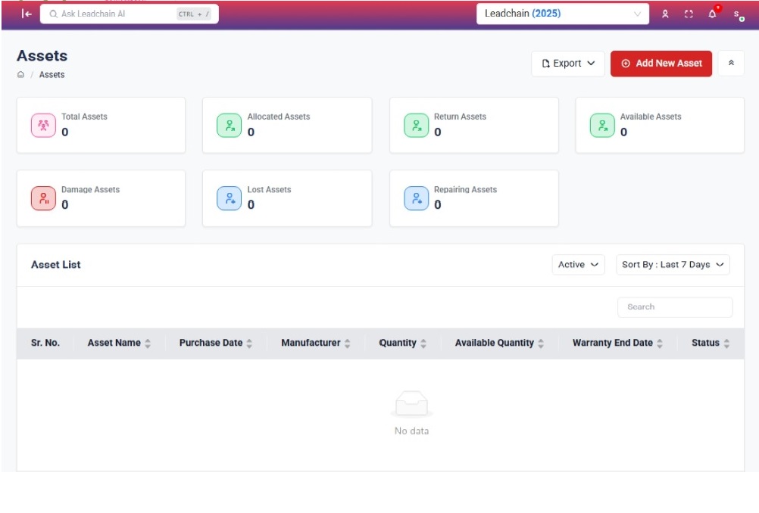Click the Damage Assets card icon
Screen dimensions: 759x513
(x=43, y=198)
